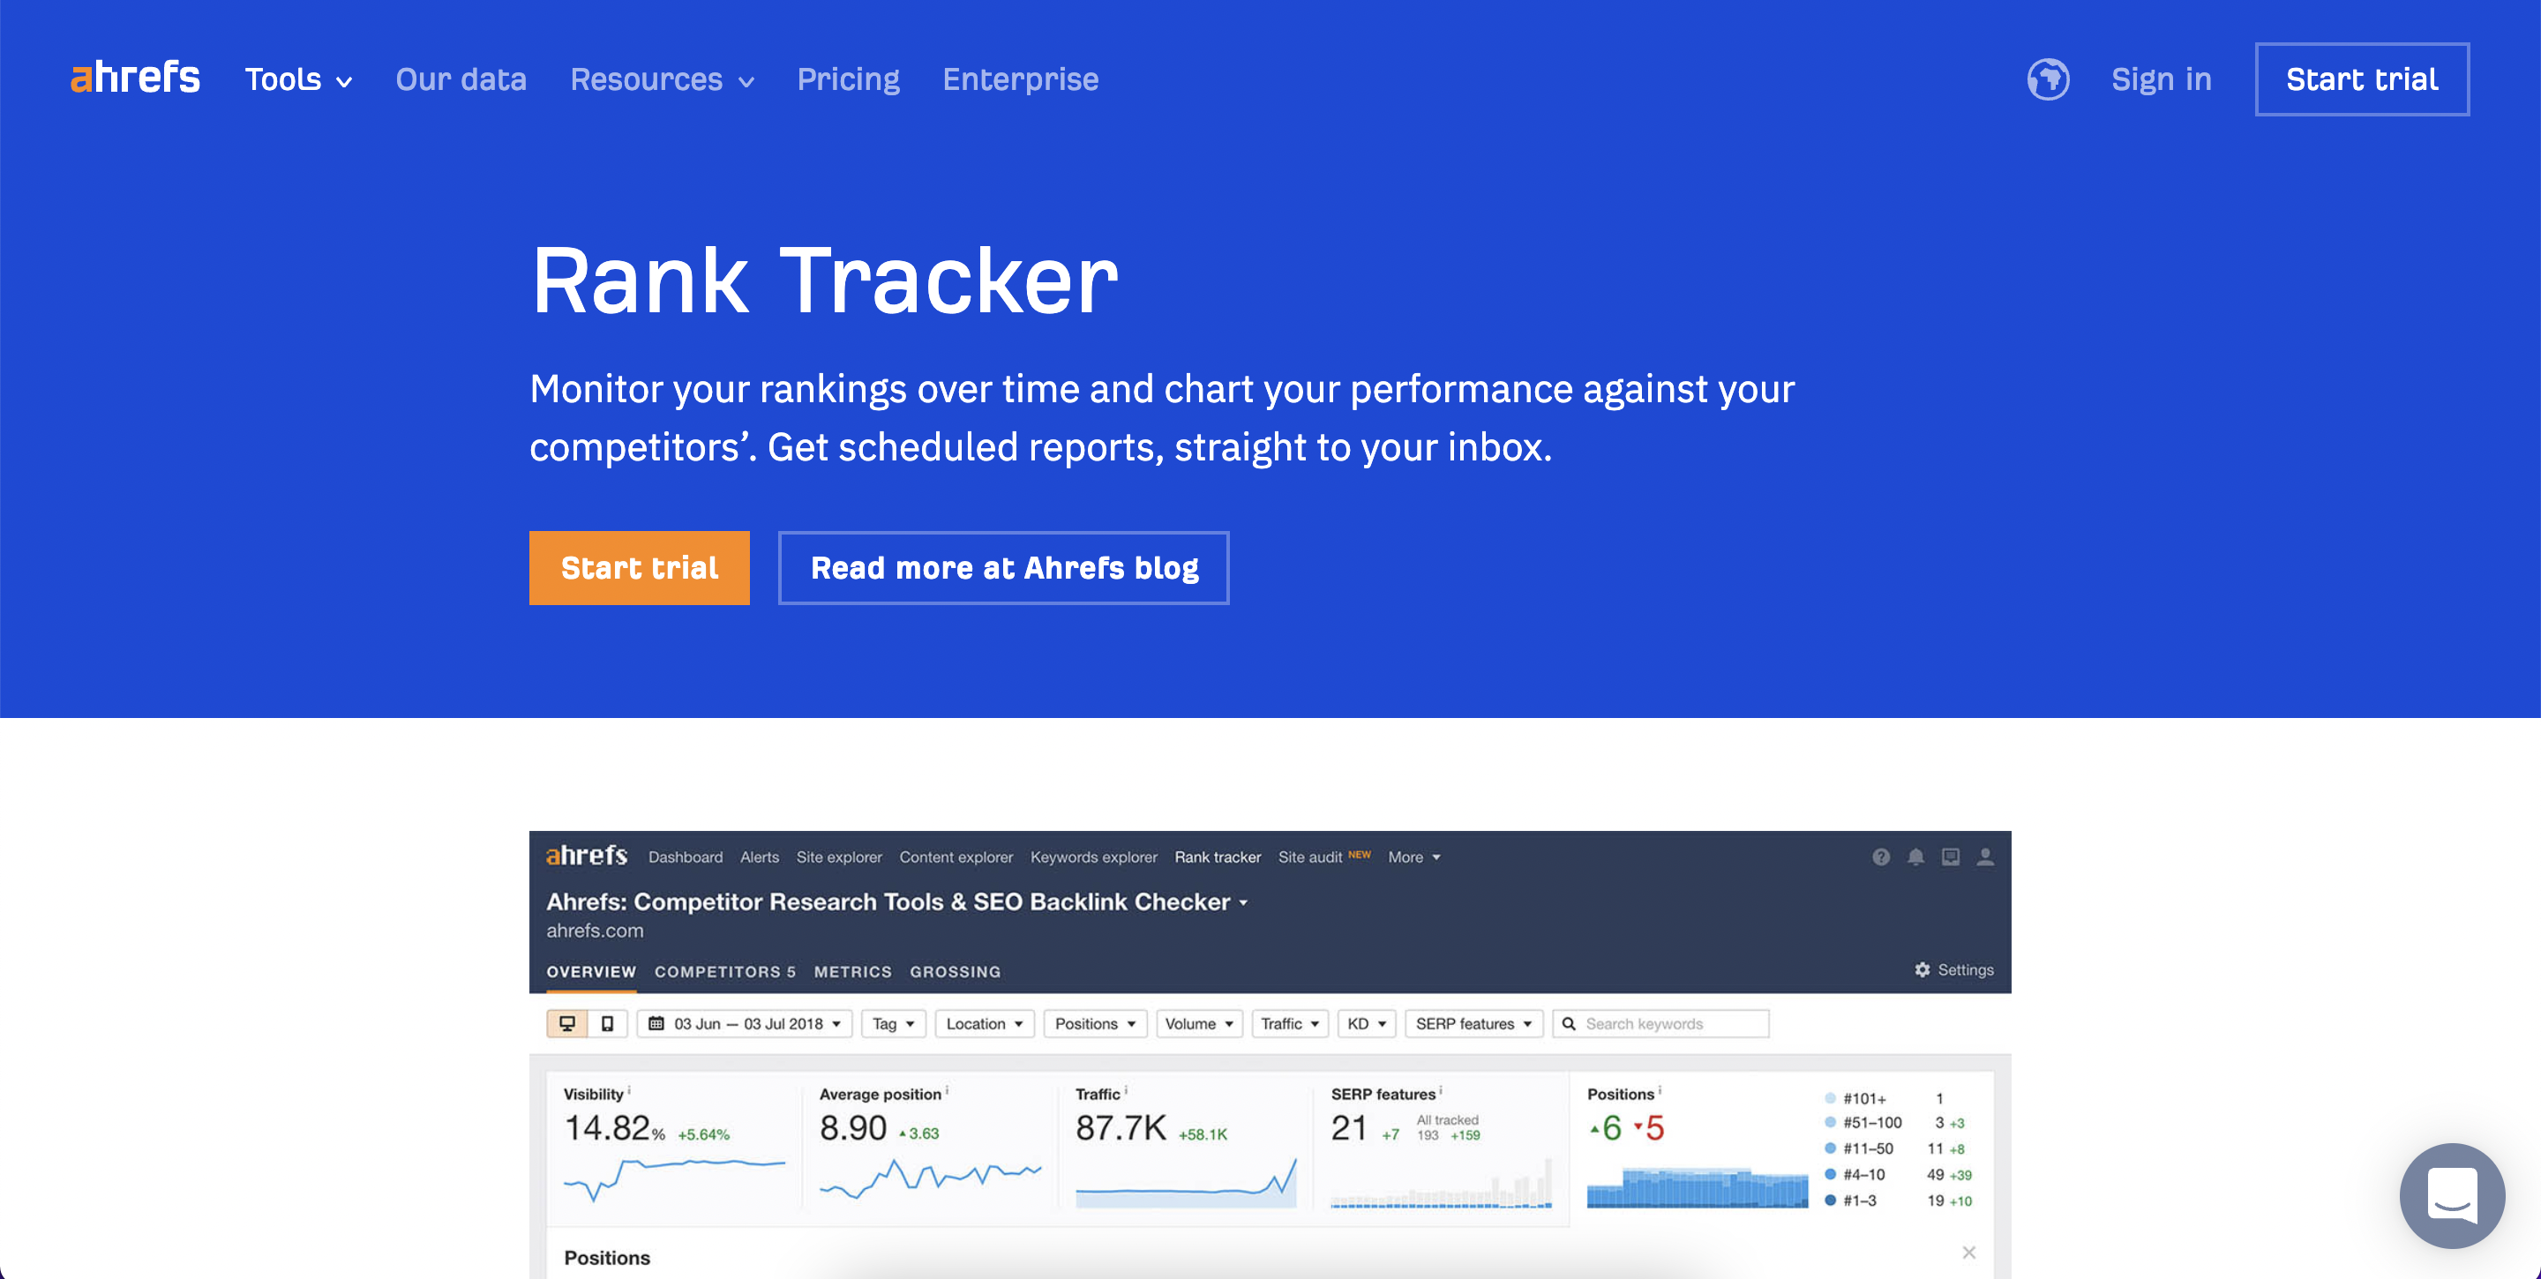This screenshot has width=2541, height=1279.
Task: Click the #1–3 legend color dot
Action: point(1831,1200)
